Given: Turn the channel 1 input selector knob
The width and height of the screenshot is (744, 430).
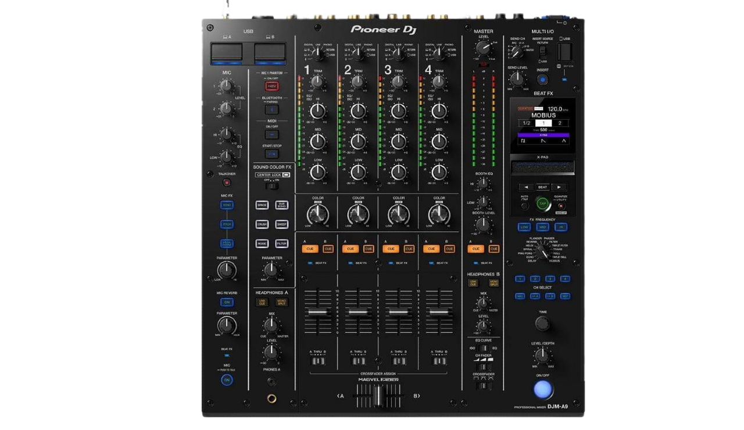Looking at the screenshot, I should 317,53.
